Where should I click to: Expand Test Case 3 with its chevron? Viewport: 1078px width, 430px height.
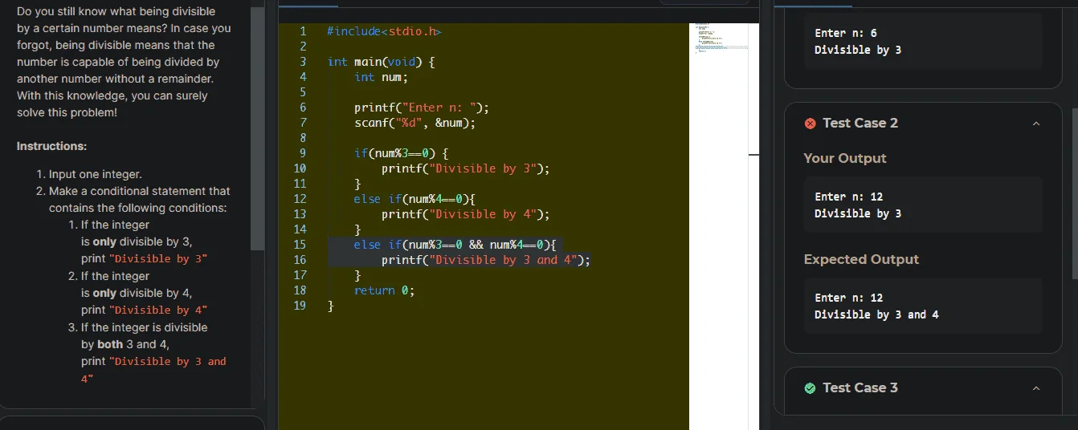(x=1035, y=388)
